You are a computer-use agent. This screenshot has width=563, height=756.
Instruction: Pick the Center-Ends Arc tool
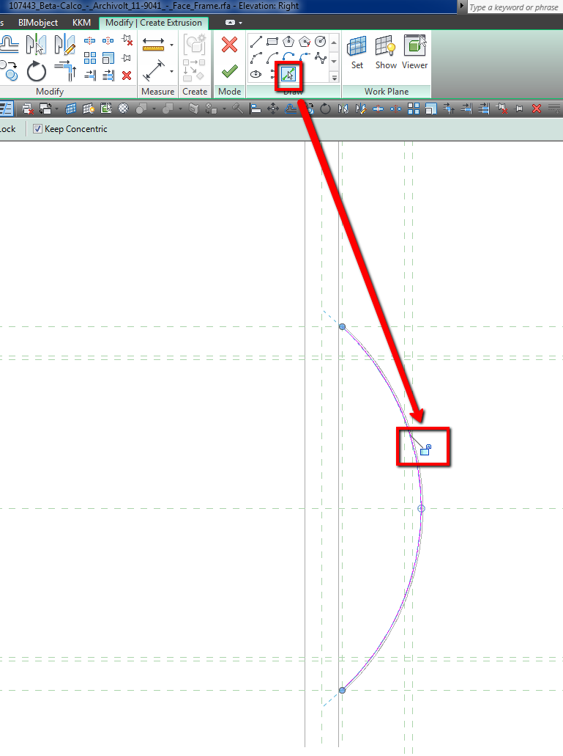[x=272, y=59]
